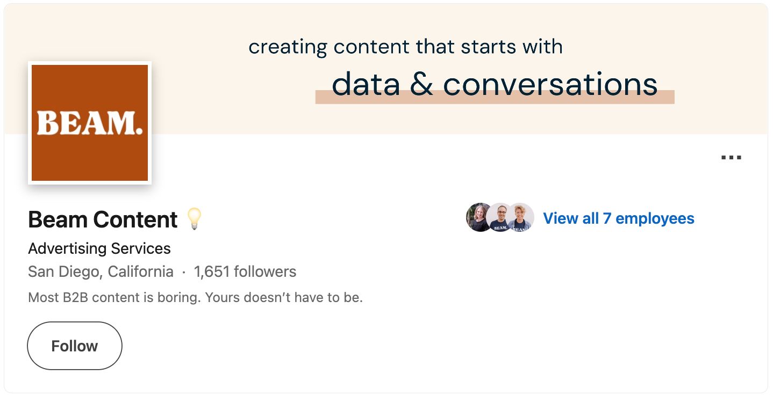Open the orange BEAM company logo
This screenshot has width=773, height=397.
[90, 123]
